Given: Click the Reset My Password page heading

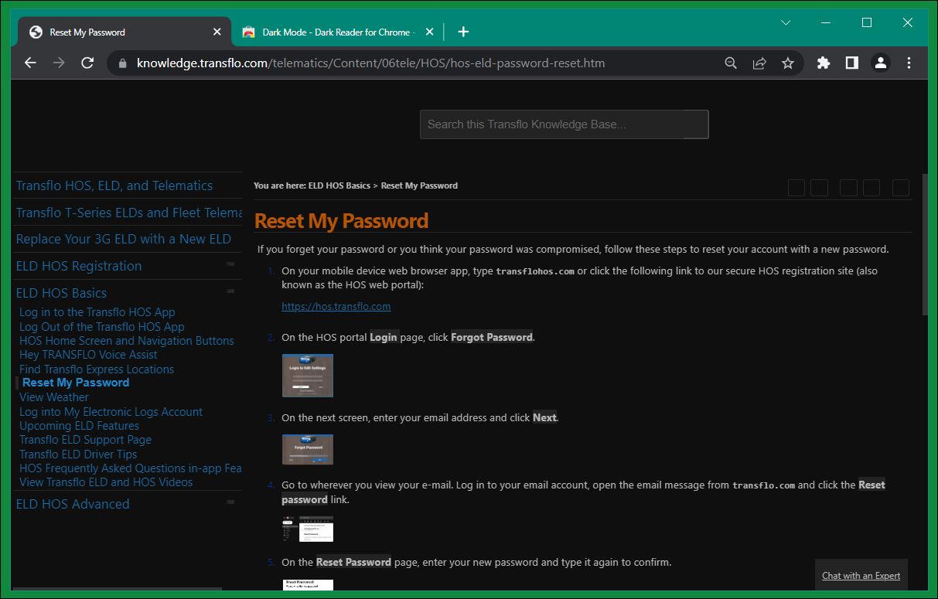Looking at the screenshot, I should click(x=341, y=221).
